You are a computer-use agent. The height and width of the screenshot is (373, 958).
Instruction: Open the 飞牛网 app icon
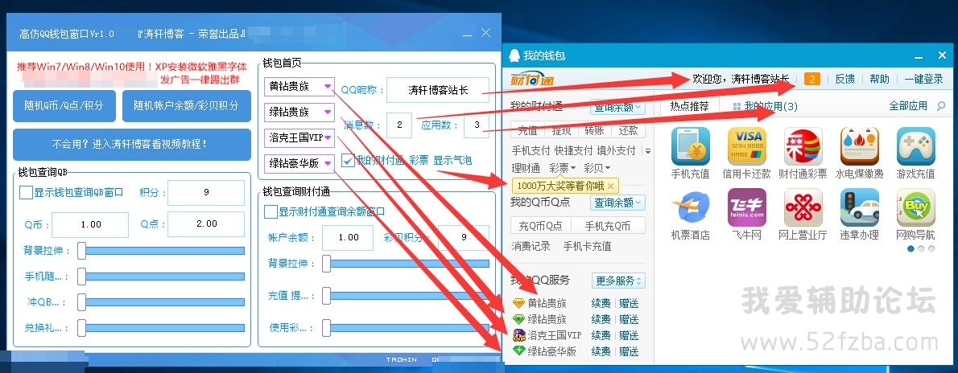[746, 207]
